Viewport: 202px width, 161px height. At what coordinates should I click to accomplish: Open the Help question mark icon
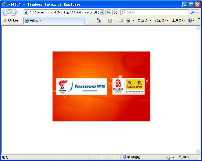(190, 20)
